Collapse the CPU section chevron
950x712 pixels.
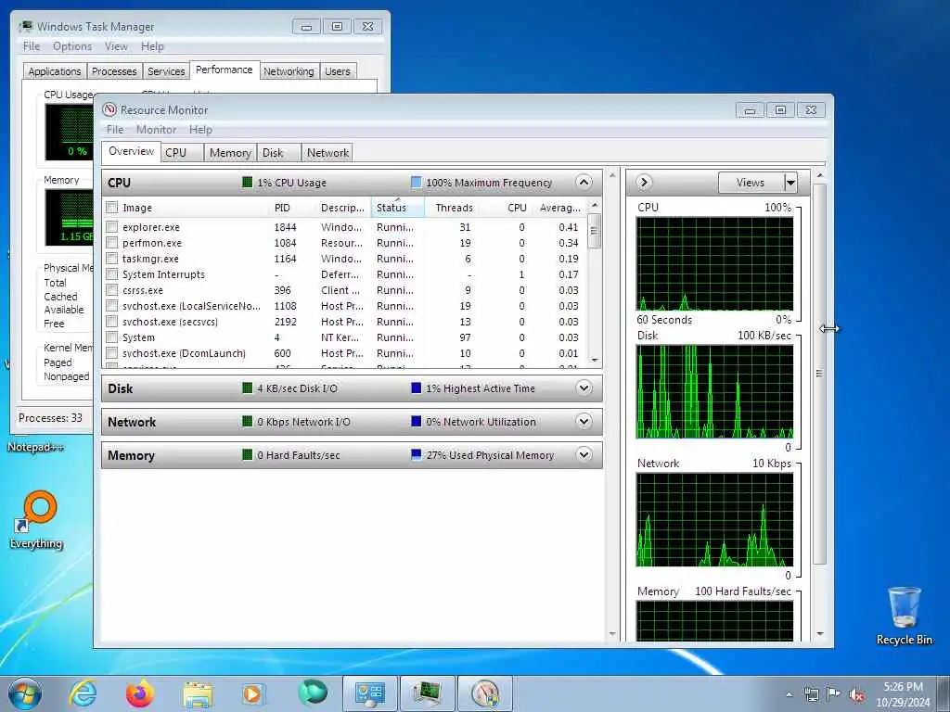584,183
